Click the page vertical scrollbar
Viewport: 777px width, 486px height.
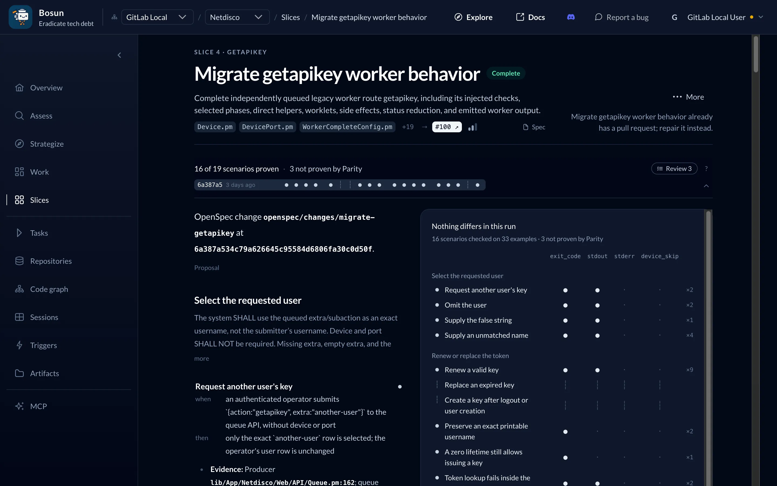(756, 54)
